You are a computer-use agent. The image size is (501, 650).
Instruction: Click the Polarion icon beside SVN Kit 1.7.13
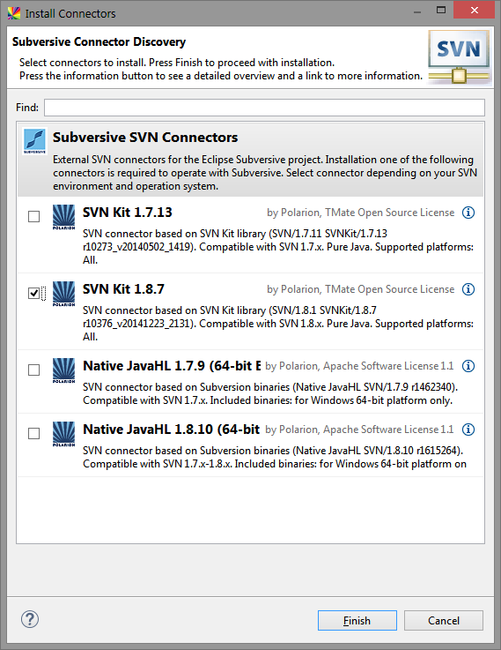[x=63, y=217]
